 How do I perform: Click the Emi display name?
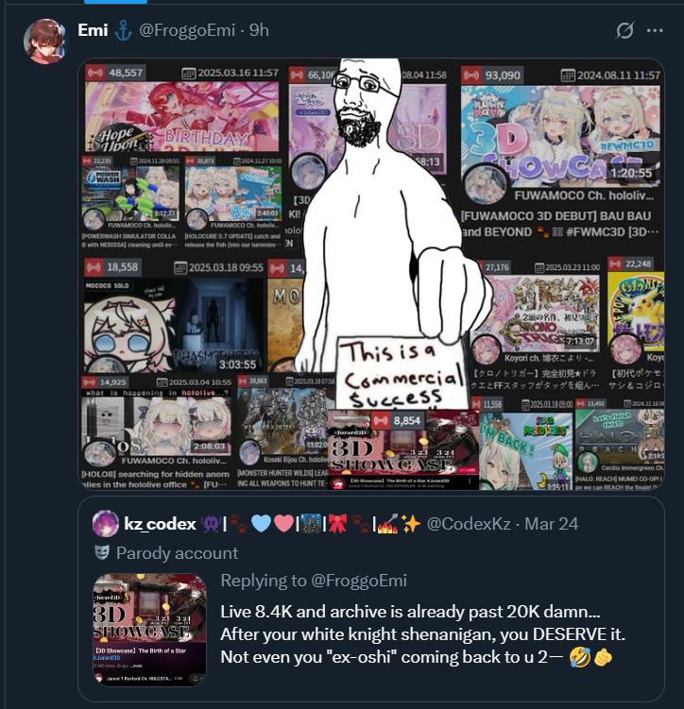(93, 30)
